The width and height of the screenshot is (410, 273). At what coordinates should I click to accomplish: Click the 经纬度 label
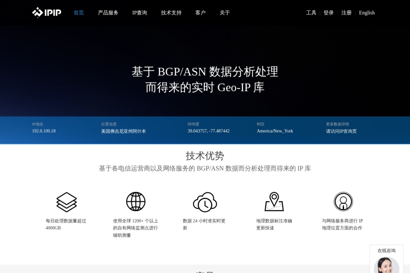point(193,124)
